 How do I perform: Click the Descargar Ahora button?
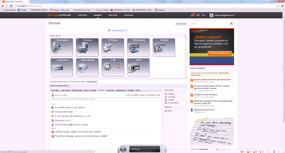[219, 53]
